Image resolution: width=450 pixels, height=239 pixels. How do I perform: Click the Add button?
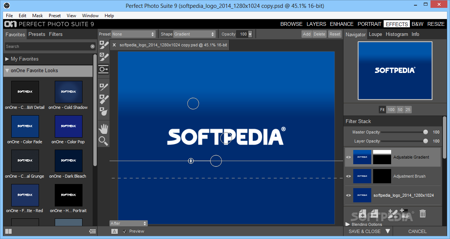coord(307,34)
